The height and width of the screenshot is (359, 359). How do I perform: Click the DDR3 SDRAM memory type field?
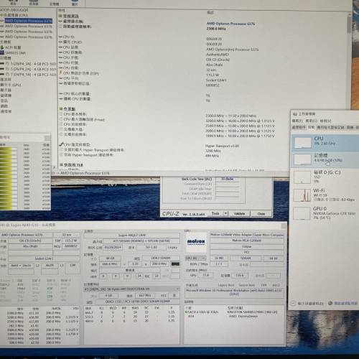click(161, 258)
